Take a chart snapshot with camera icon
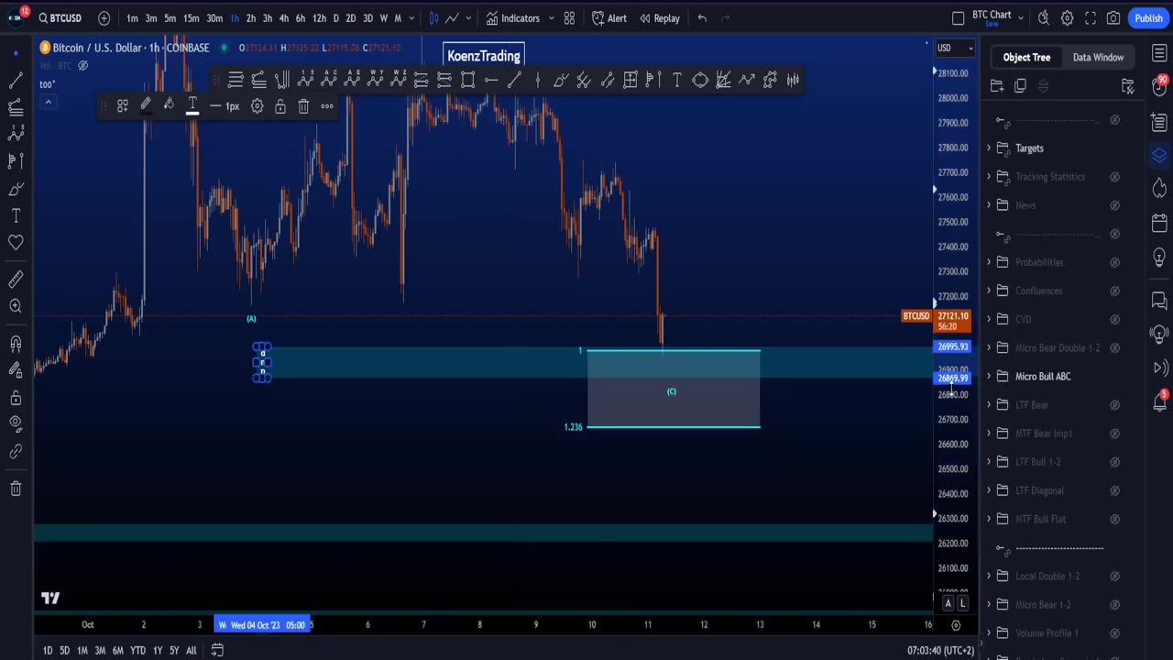 click(x=1113, y=18)
